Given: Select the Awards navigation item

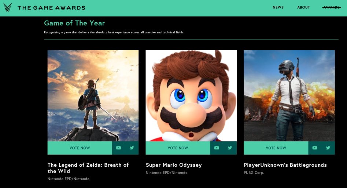Looking at the screenshot, I should coord(331,7).
